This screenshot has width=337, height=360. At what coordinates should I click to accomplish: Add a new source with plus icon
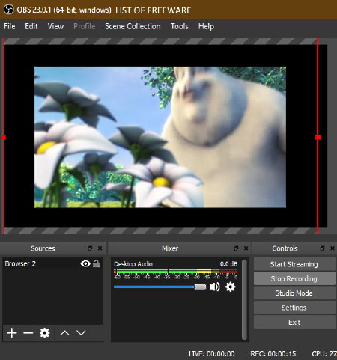[x=12, y=333]
